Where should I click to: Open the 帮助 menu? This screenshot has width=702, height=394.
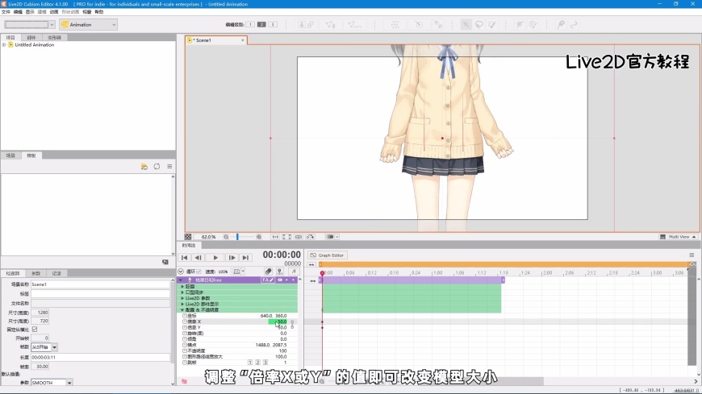99,12
